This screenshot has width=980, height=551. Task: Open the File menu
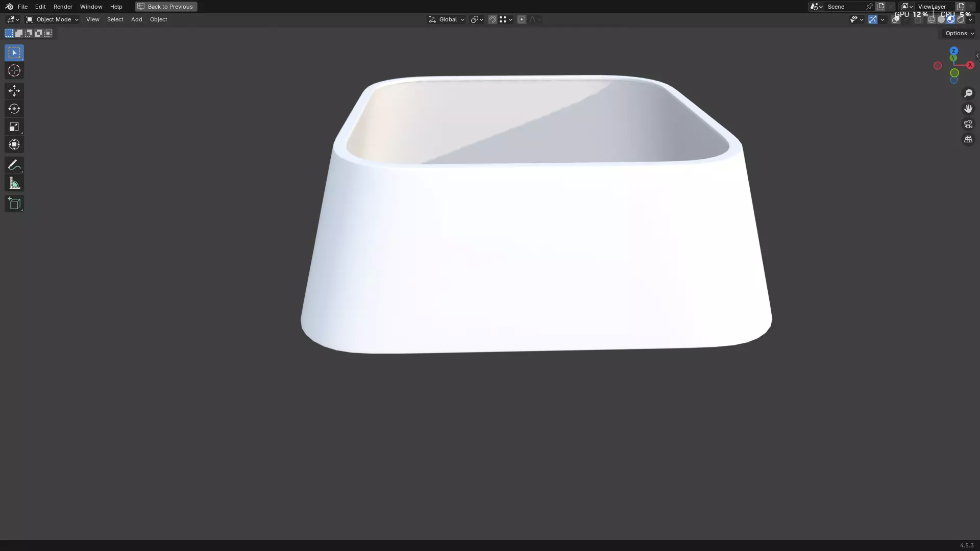[22, 7]
